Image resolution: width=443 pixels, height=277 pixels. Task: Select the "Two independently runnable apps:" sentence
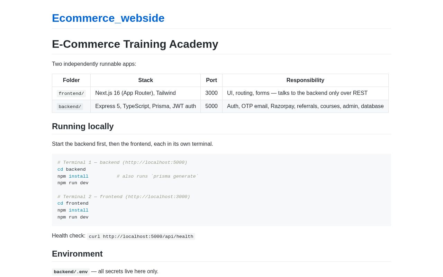coord(94,64)
